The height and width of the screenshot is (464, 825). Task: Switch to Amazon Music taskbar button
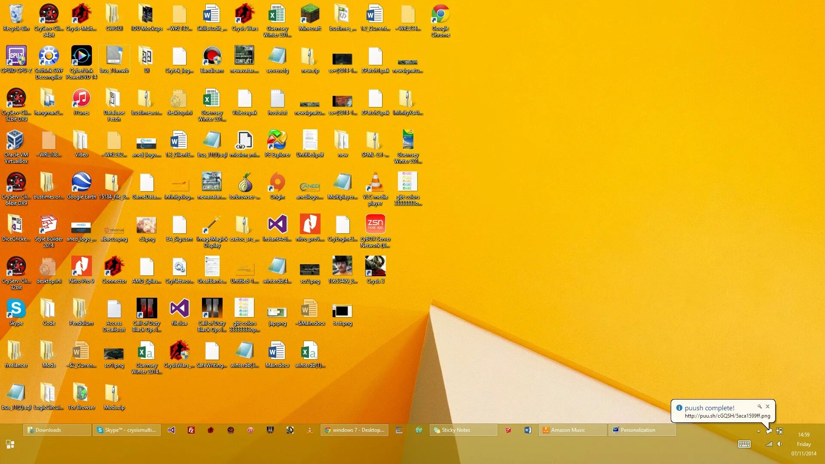click(x=572, y=430)
